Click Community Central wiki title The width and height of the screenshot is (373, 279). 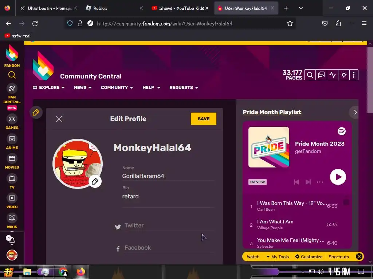pos(91,76)
